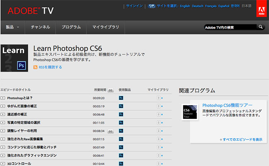
Task: Click Ps product icon in 写真の特定領域の選択 row
Action: [121, 123]
